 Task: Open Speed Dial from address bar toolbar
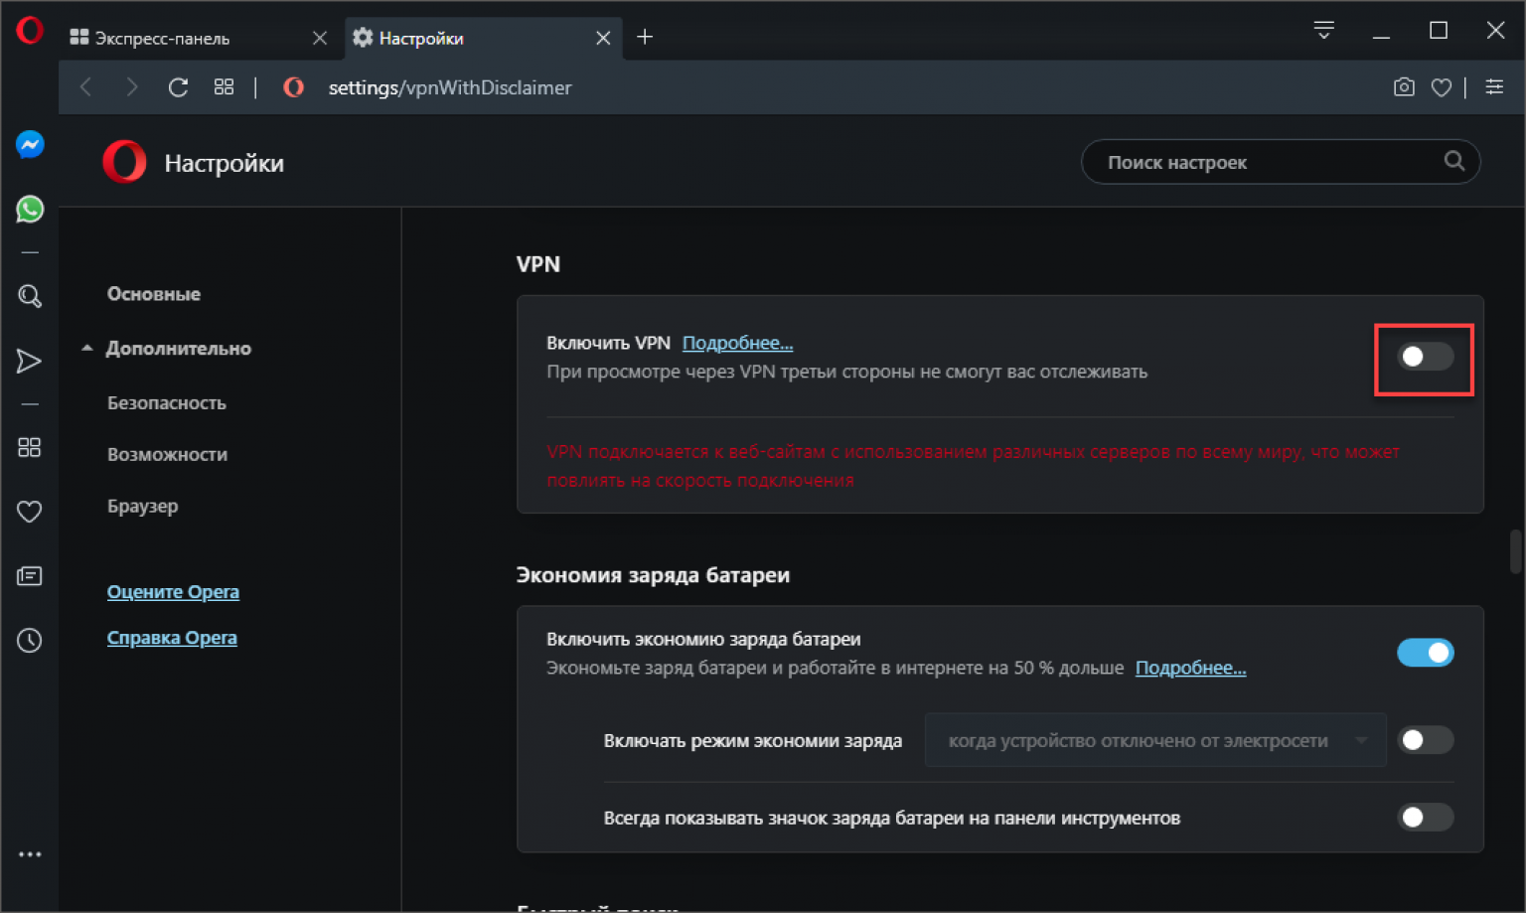point(224,87)
